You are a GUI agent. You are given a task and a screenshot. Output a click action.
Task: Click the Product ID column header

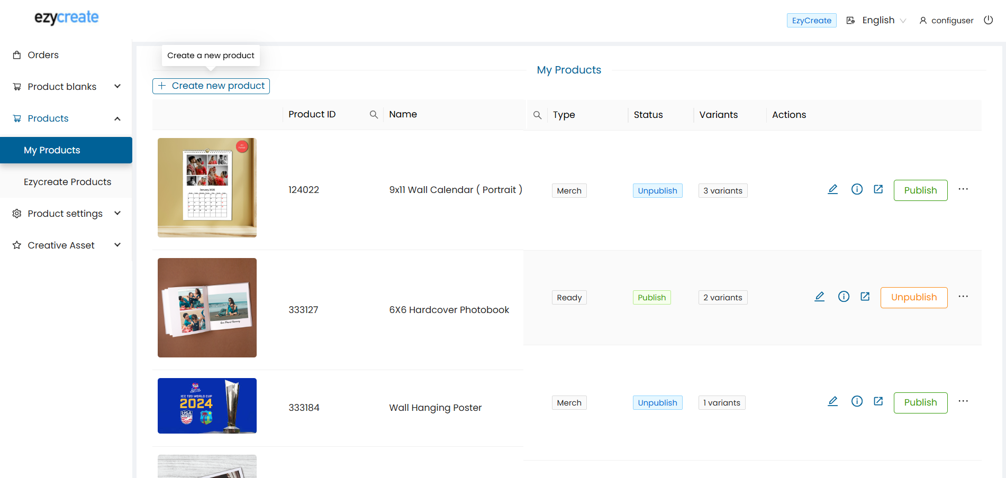312,115
